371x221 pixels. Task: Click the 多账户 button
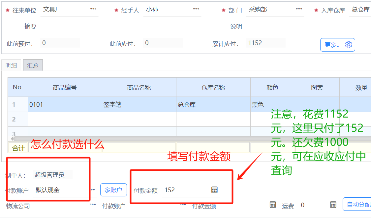[x=113, y=190]
